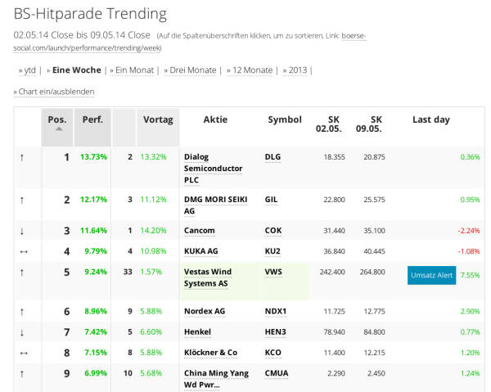Switch to the Ein Monat period
This screenshot has height=392, width=491.
(x=134, y=70)
